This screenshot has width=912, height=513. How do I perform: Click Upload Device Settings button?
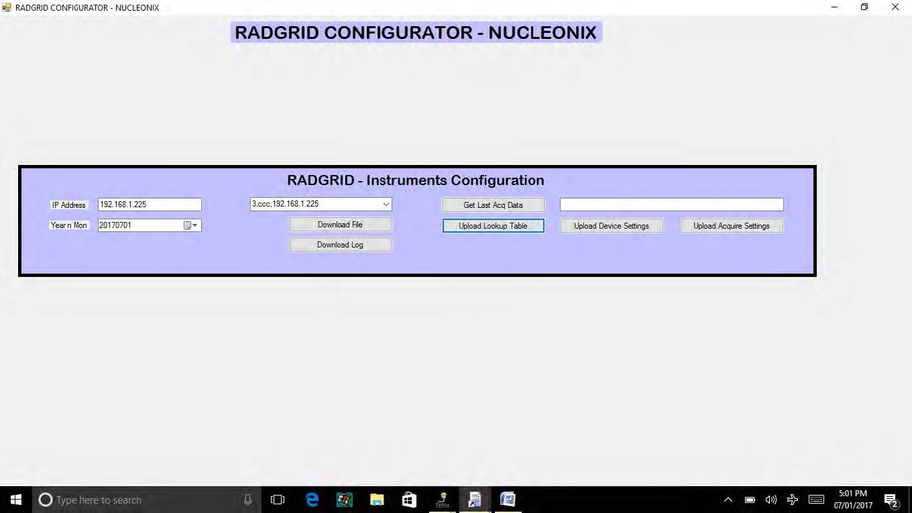[611, 226]
